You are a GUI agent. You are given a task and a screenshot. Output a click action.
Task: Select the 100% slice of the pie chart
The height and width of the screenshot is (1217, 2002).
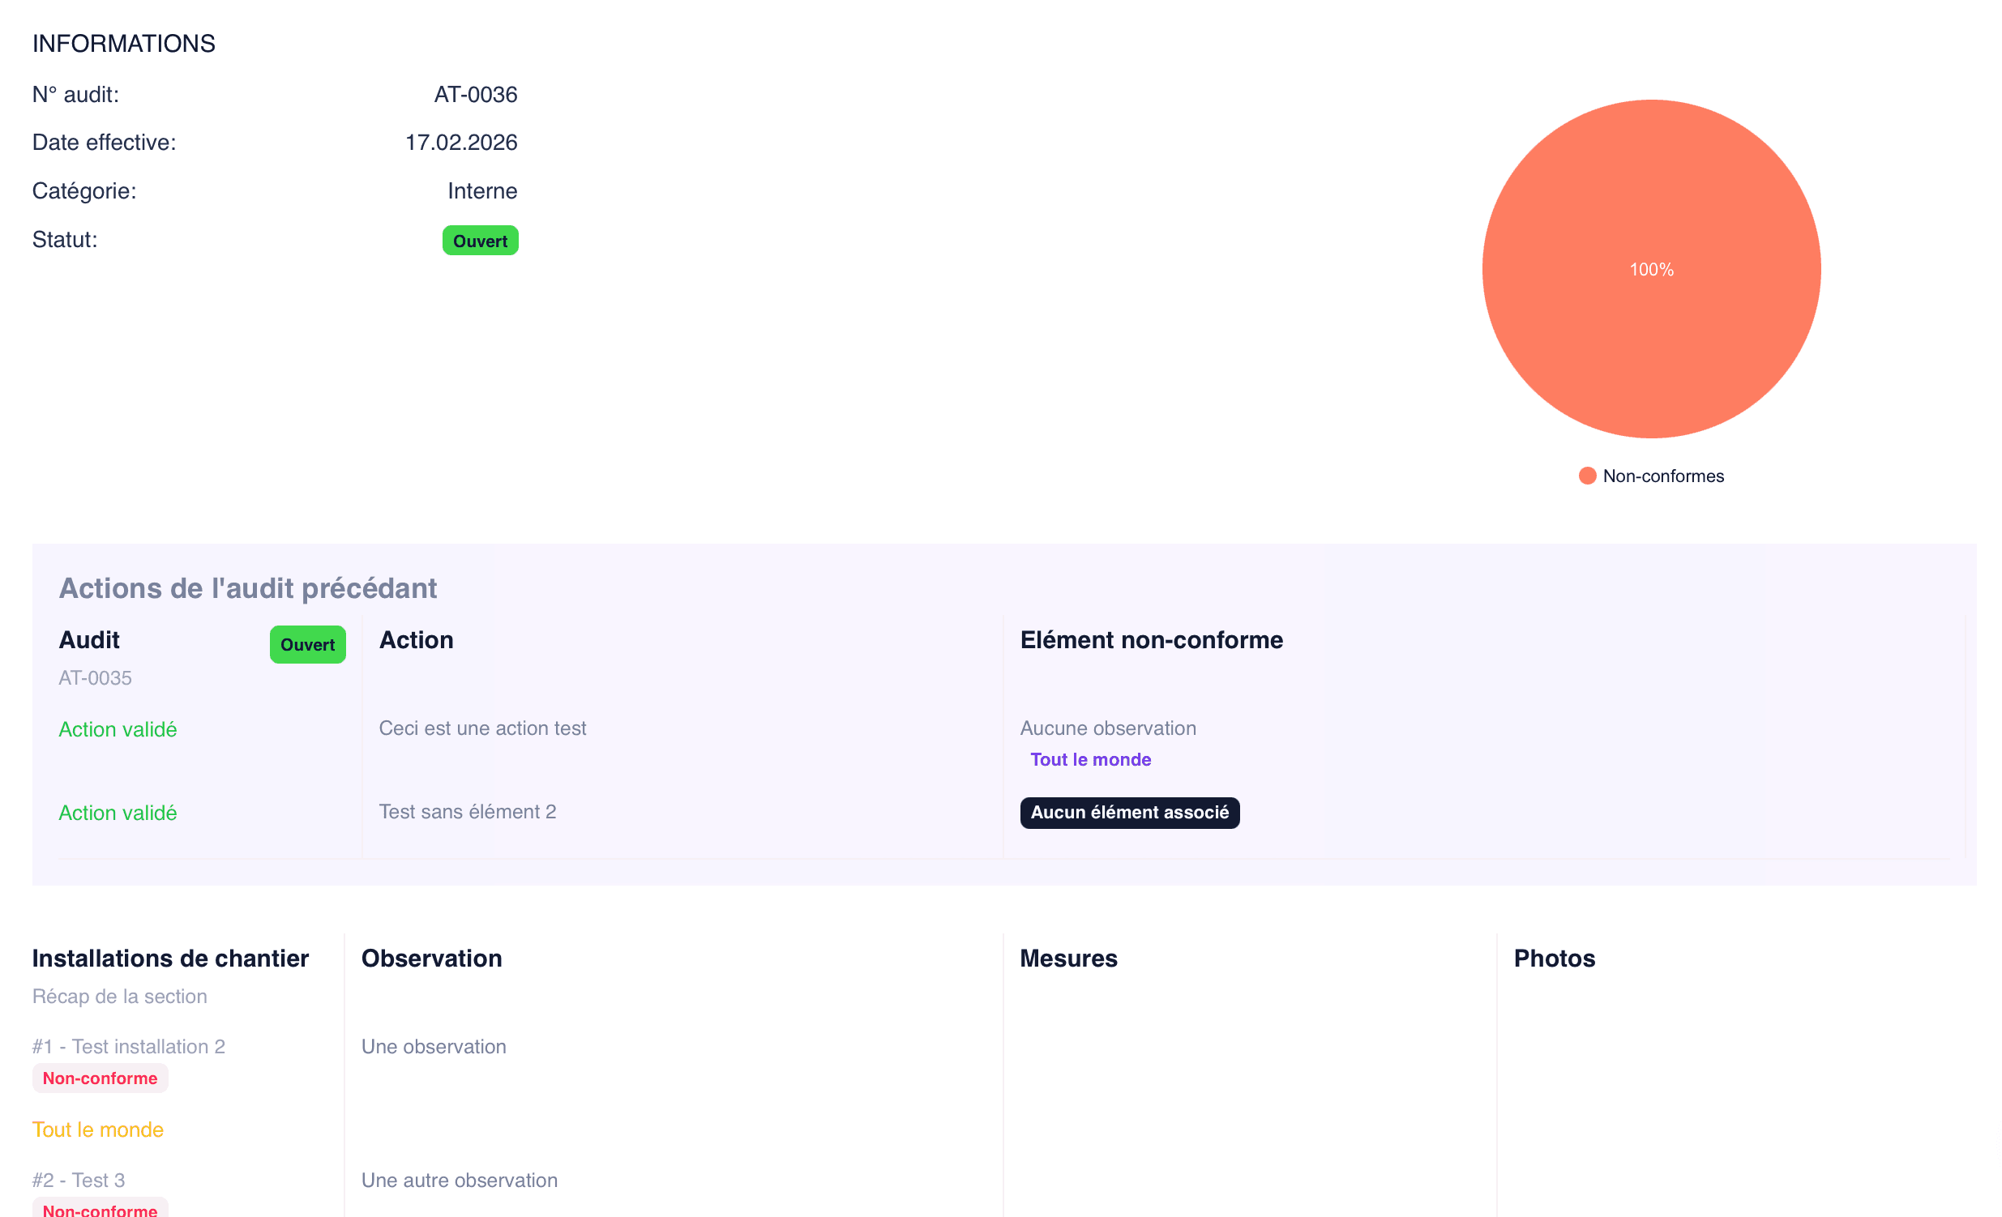click(1651, 269)
